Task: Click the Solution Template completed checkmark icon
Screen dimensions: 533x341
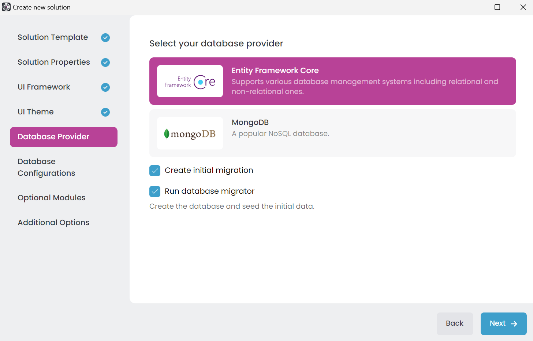Action: 105,38
